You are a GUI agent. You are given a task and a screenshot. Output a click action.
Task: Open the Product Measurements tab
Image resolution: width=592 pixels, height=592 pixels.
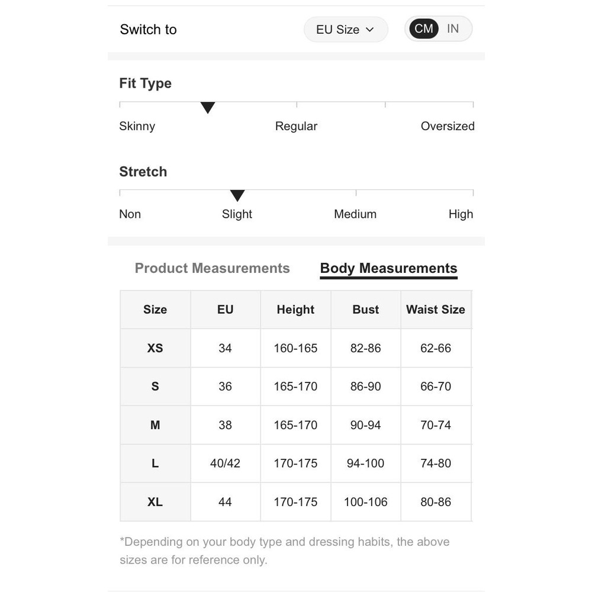point(212,268)
